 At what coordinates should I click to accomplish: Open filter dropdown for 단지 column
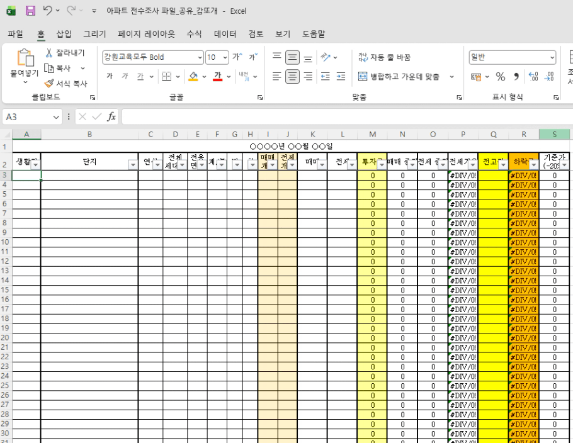tap(132, 165)
